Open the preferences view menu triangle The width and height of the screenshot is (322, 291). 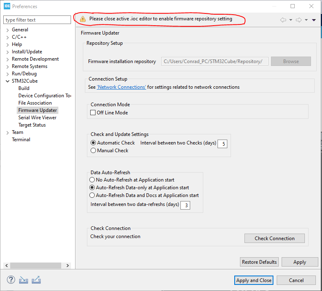pyautogui.click(x=314, y=20)
